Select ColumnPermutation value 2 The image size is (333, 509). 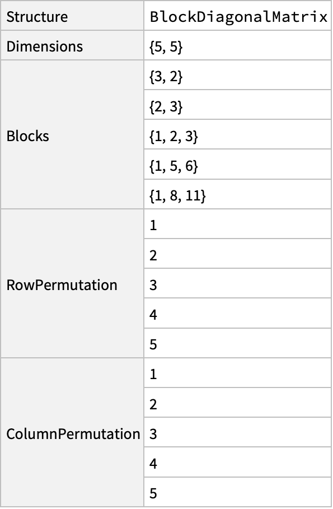click(x=238, y=403)
